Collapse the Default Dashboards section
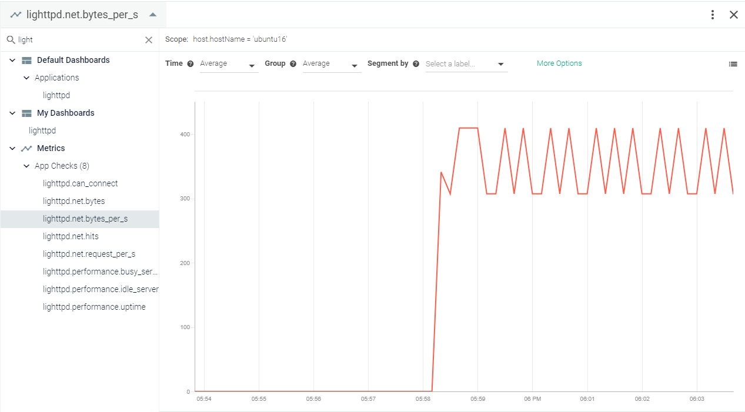745x412 pixels. tap(12, 60)
